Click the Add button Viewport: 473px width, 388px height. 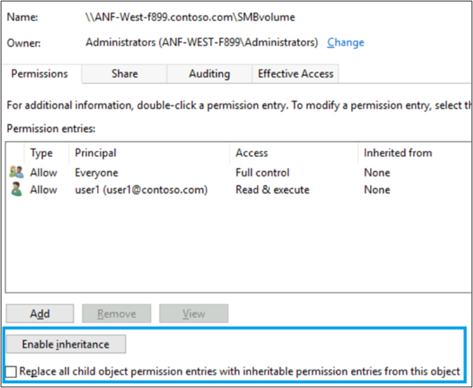[40, 314]
